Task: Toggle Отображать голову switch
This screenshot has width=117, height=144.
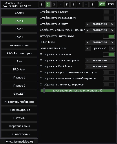Action: (109, 12)
